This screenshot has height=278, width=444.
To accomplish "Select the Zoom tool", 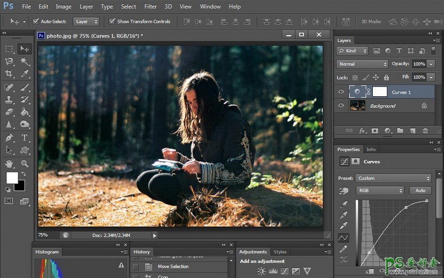I will pos(25,164).
